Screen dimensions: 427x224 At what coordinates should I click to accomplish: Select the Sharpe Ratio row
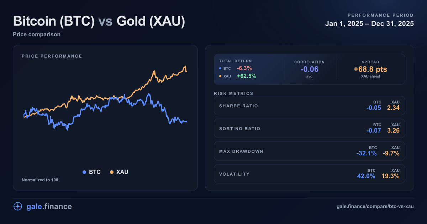pos(309,106)
